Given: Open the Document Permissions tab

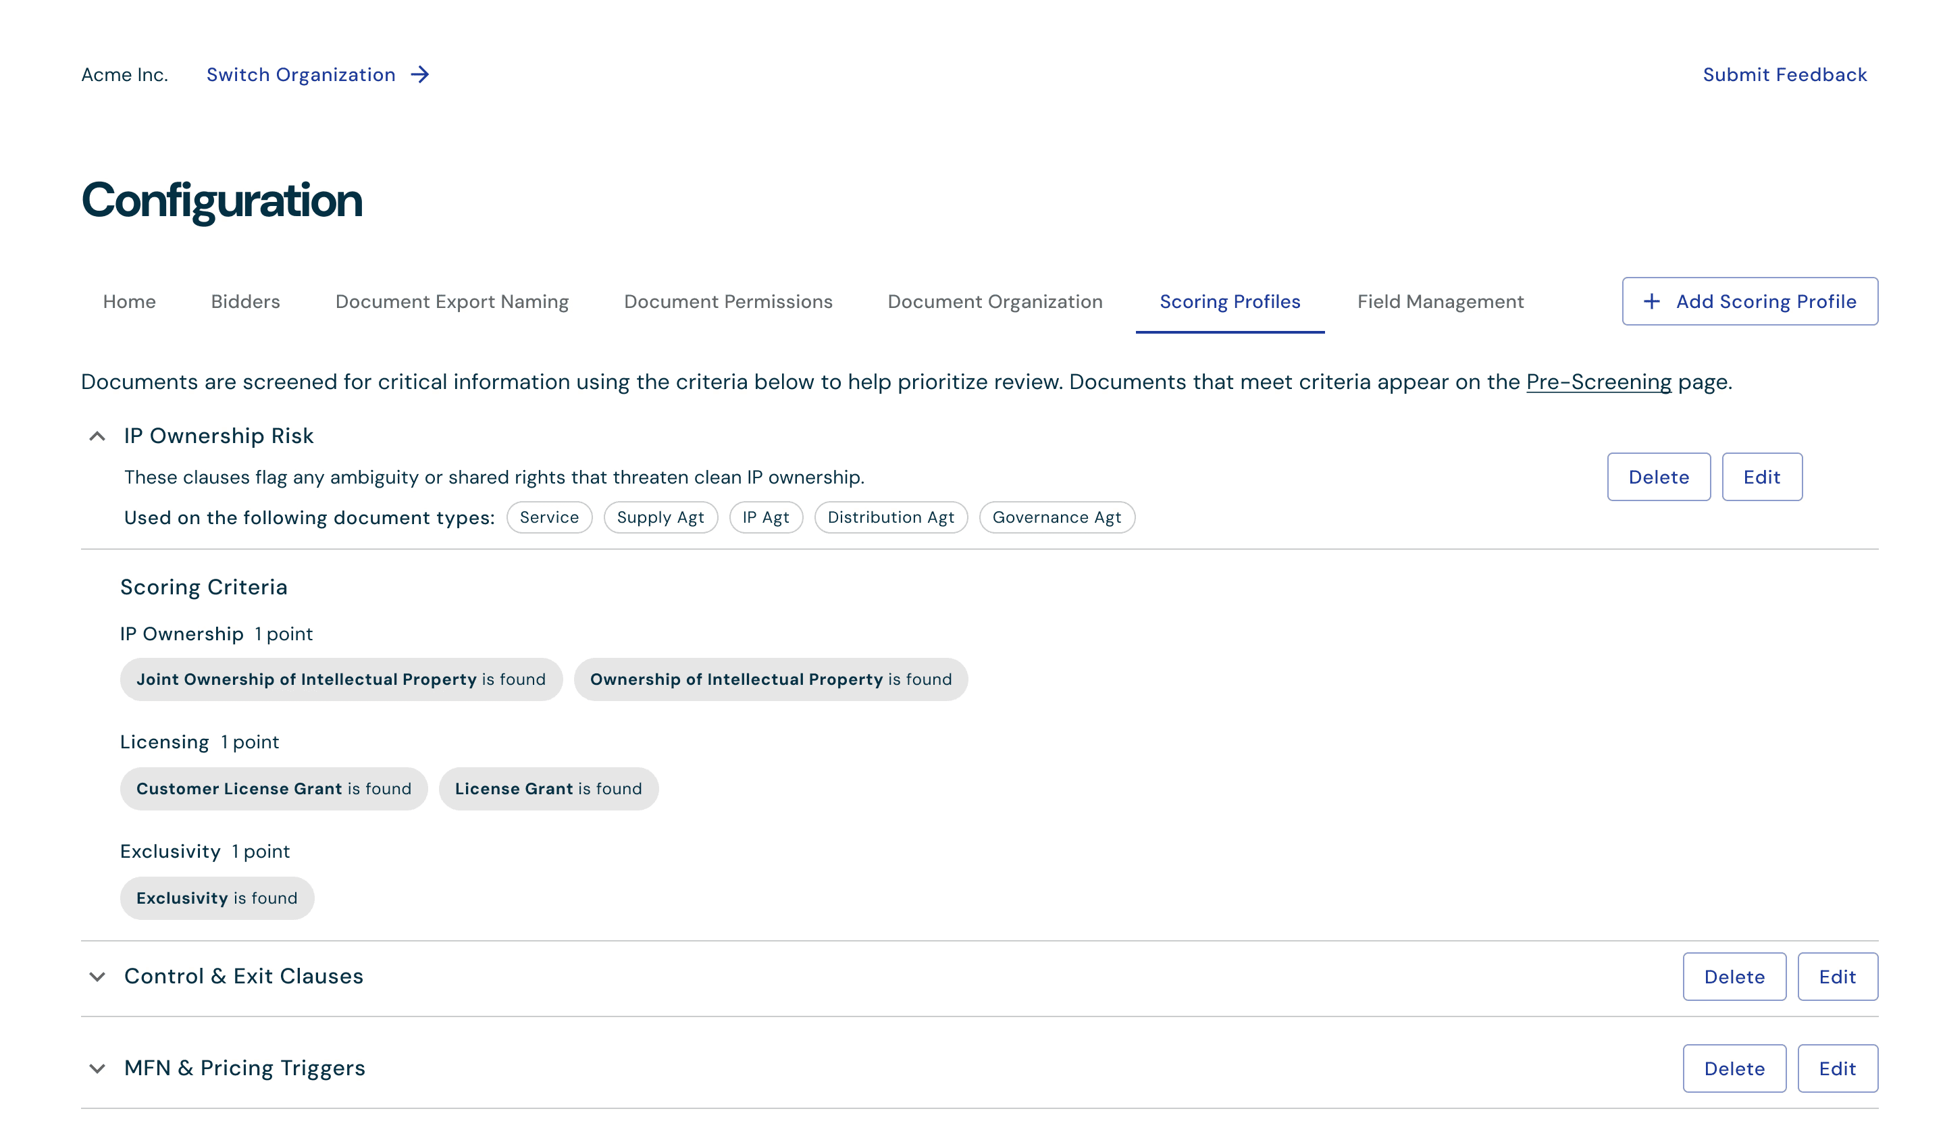Looking at the screenshot, I should click(728, 302).
